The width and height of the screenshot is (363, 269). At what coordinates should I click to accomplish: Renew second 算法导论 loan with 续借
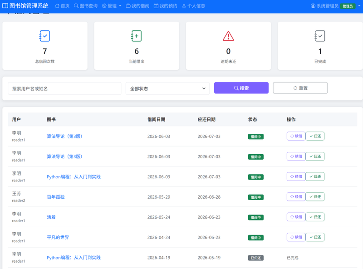click(296, 156)
